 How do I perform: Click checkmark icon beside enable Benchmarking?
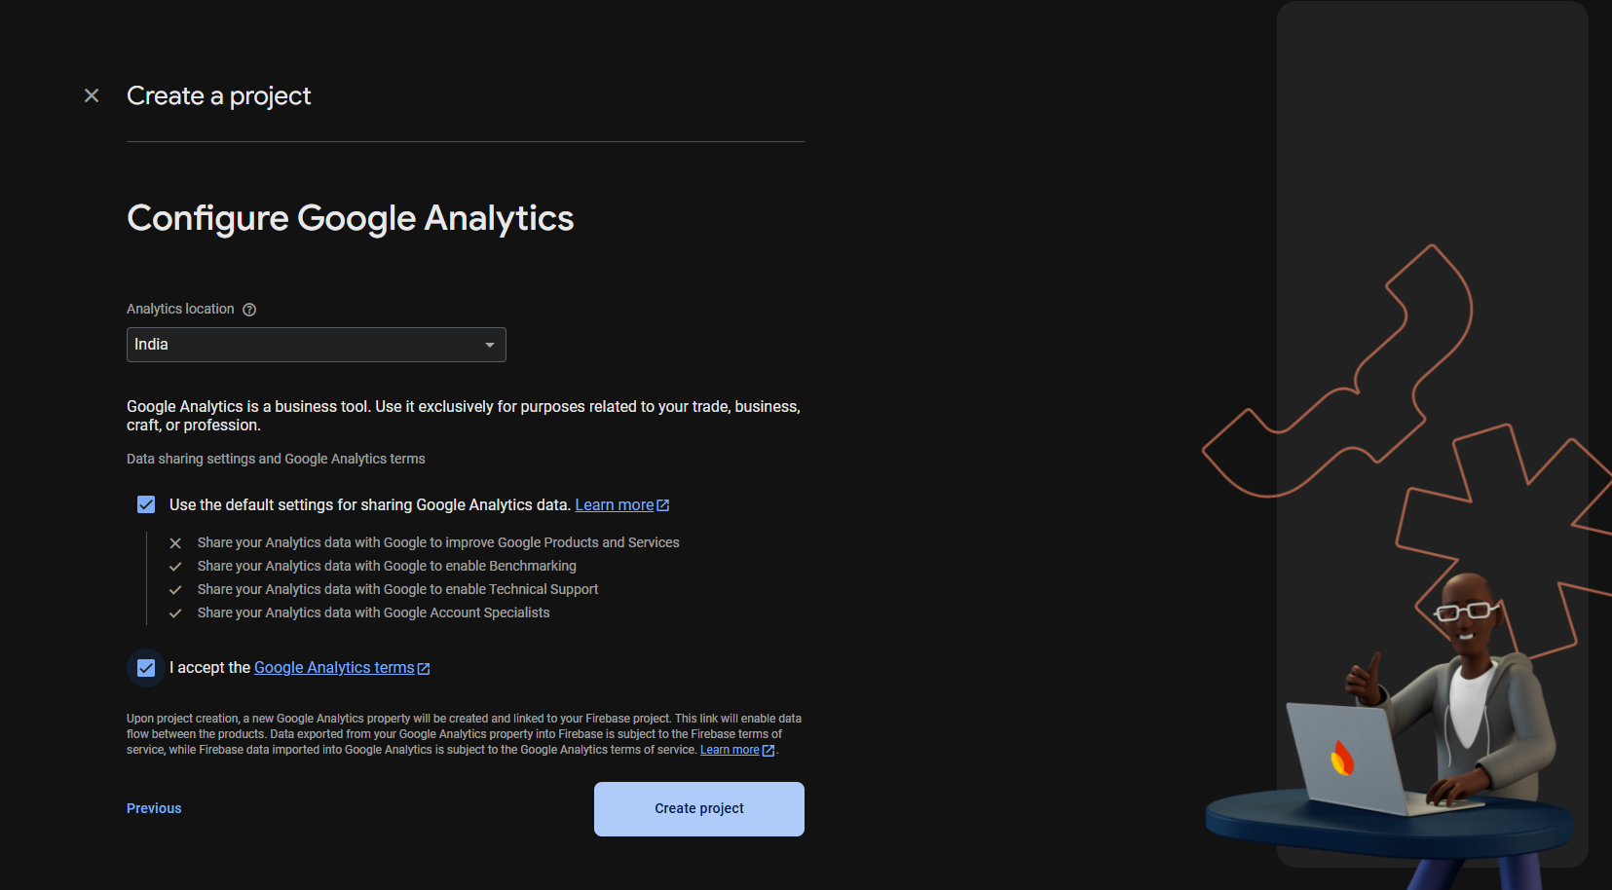coord(175,567)
